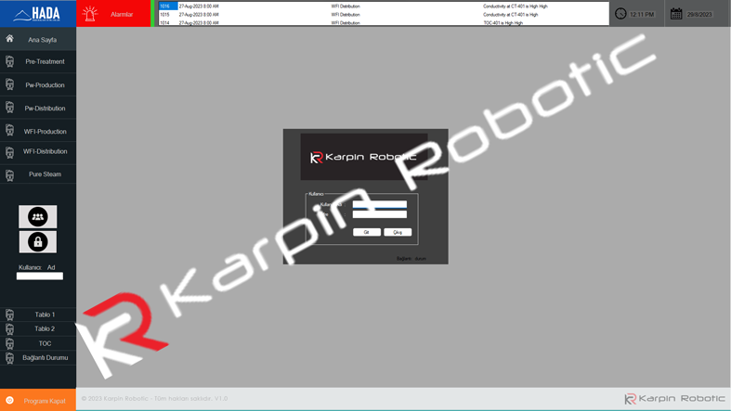The image size is (731, 411).
Task: Click the Pure Steam sidebar icon
Action: [x=10, y=175]
